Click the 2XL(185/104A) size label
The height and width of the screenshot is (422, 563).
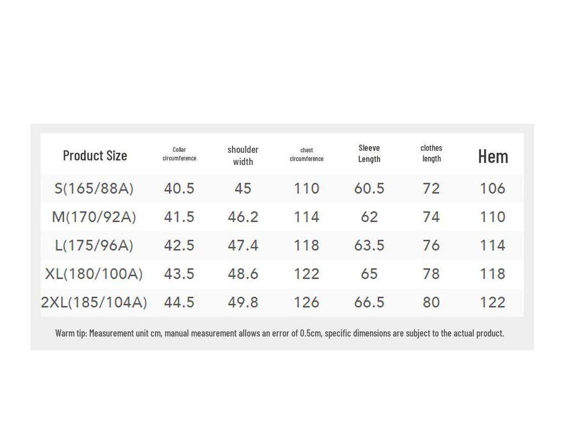(94, 302)
